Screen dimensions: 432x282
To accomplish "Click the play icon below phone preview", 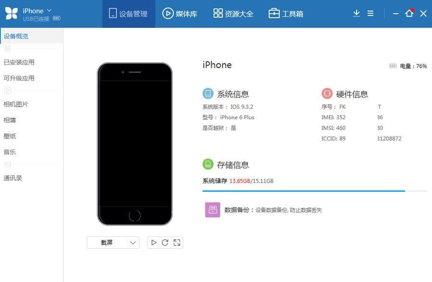I will [x=154, y=243].
